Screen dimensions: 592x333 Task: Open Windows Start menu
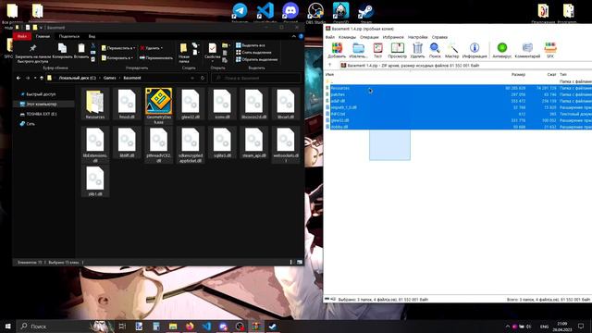(8, 326)
